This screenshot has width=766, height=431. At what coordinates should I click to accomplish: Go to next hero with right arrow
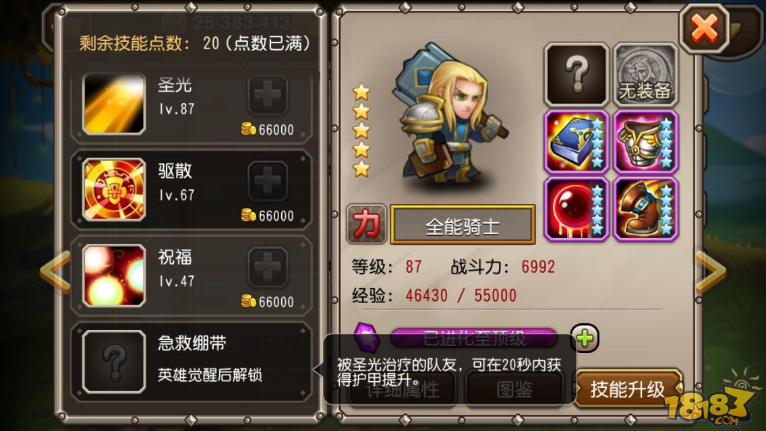click(711, 272)
